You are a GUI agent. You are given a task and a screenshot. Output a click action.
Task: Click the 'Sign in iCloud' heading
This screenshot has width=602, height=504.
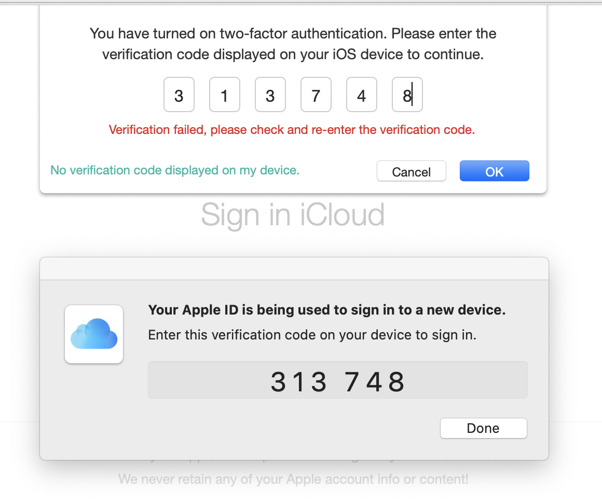click(x=293, y=215)
